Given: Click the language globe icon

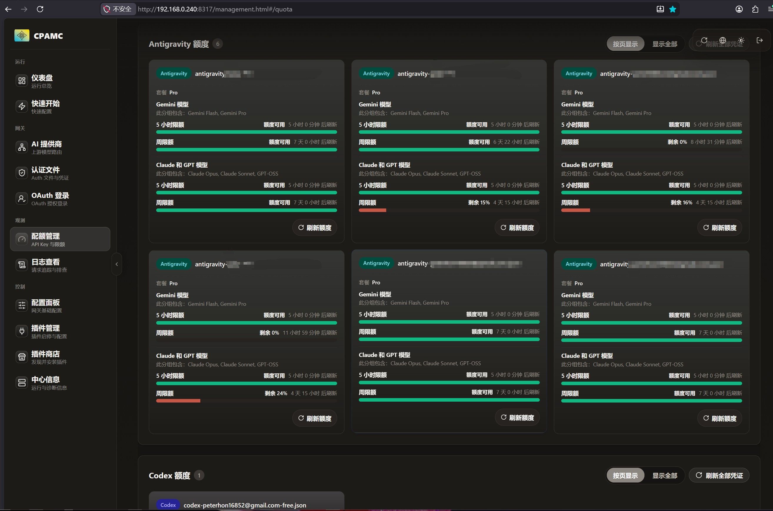Looking at the screenshot, I should [x=723, y=40].
